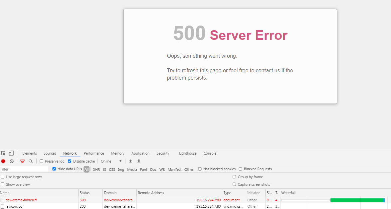Focus the Filter text field
Image resolution: width=391 pixels, height=209 pixels.
(x=24, y=169)
